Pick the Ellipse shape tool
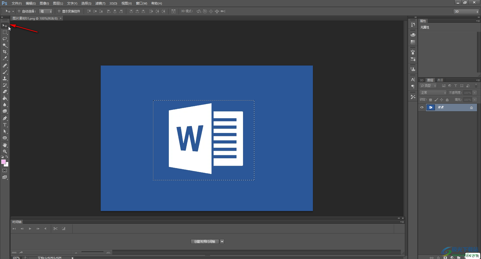This screenshot has width=481, height=259. click(x=5, y=138)
